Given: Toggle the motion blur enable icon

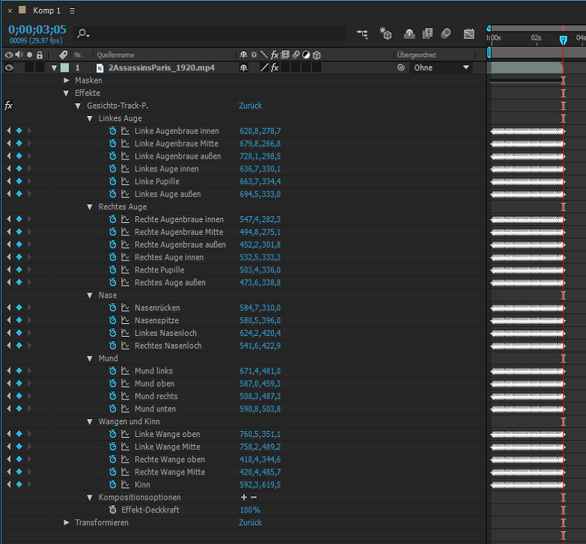Looking at the screenshot, I should coord(446,34).
